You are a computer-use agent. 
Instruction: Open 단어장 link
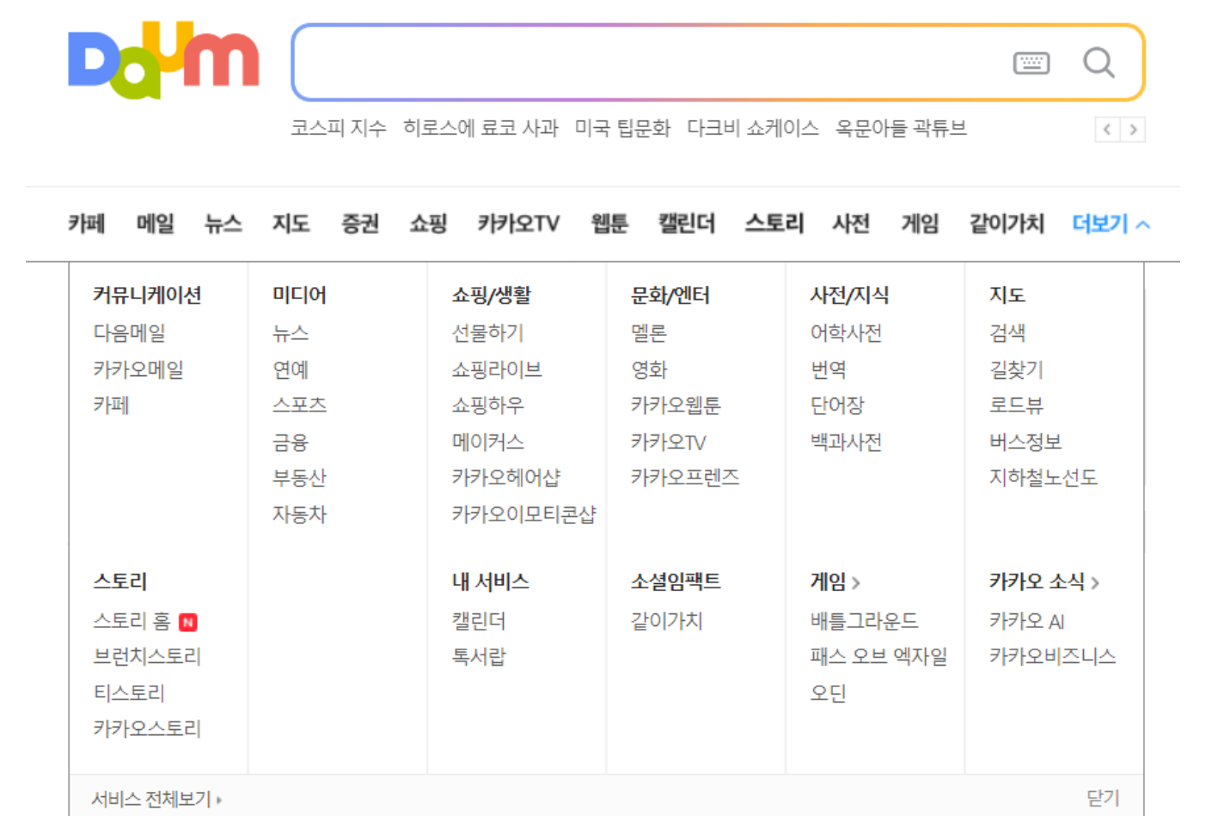click(837, 405)
